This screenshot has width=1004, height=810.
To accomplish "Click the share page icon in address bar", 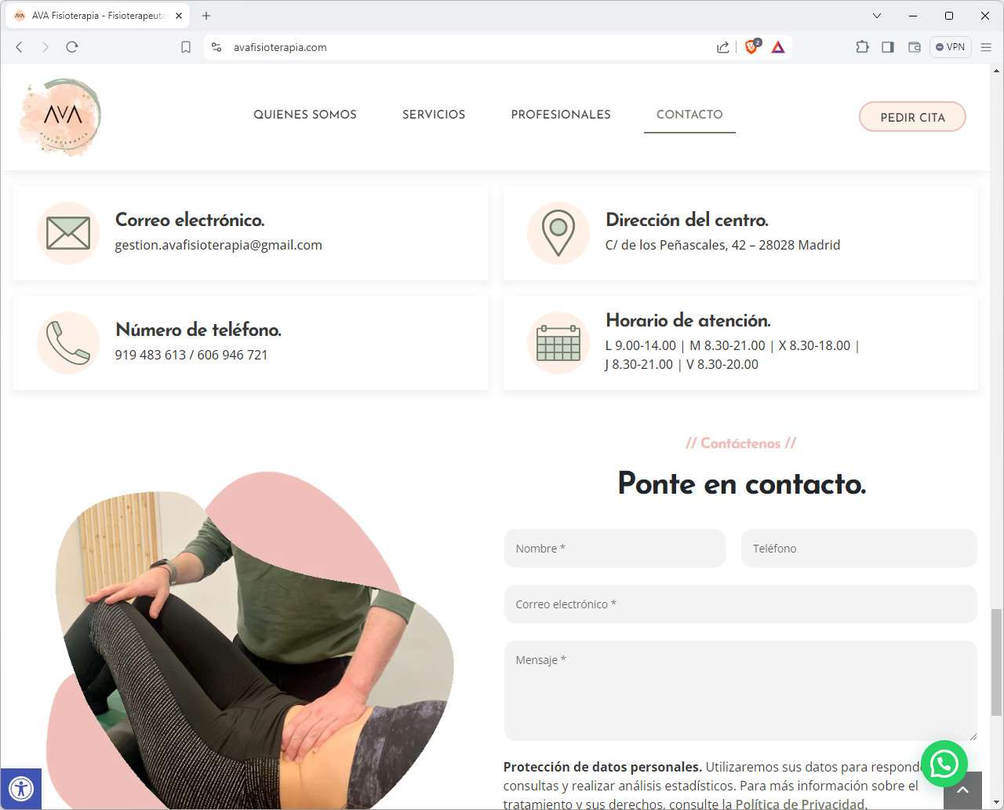I will tap(722, 47).
